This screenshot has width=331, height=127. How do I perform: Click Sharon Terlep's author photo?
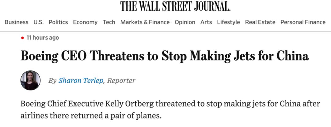[30, 80]
